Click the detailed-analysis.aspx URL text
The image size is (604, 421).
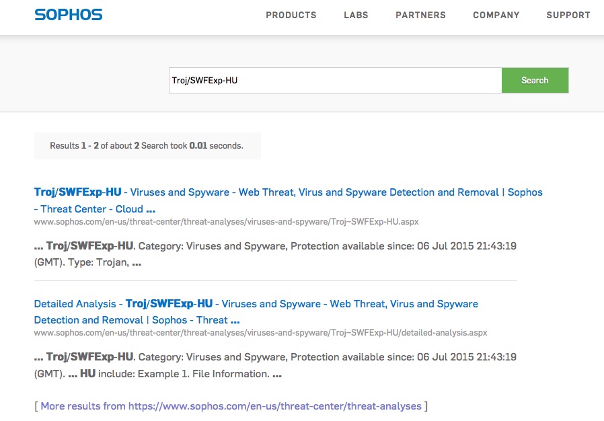[260, 333]
